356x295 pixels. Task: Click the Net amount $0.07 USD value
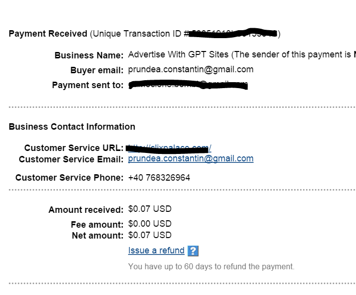[150, 235]
